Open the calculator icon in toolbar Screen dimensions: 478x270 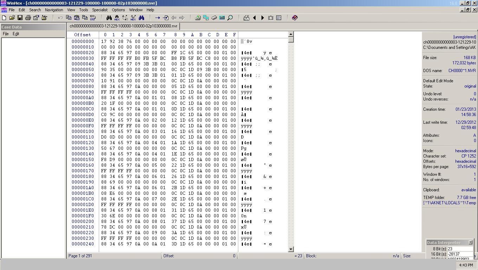(222, 18)
